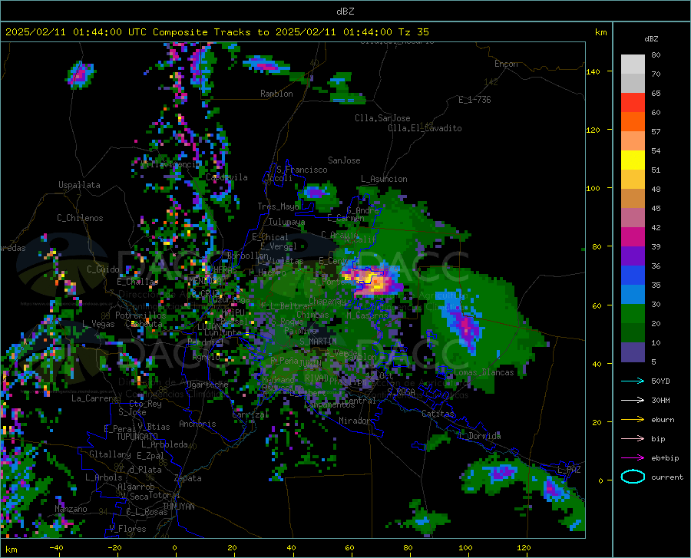Select the light gray 70 dBZ swatch
The image size is (691, 558).
click(x=633, y=64)
